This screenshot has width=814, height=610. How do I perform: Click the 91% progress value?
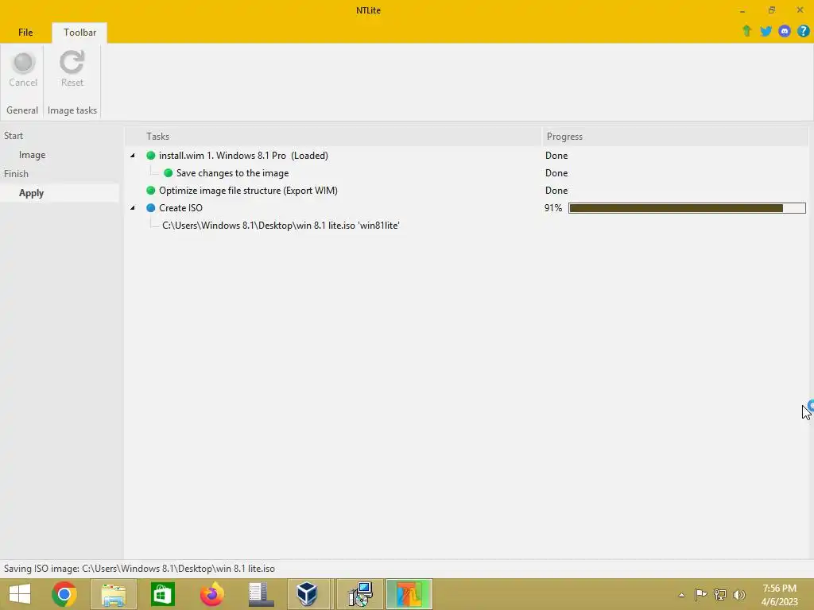[553, 208]
